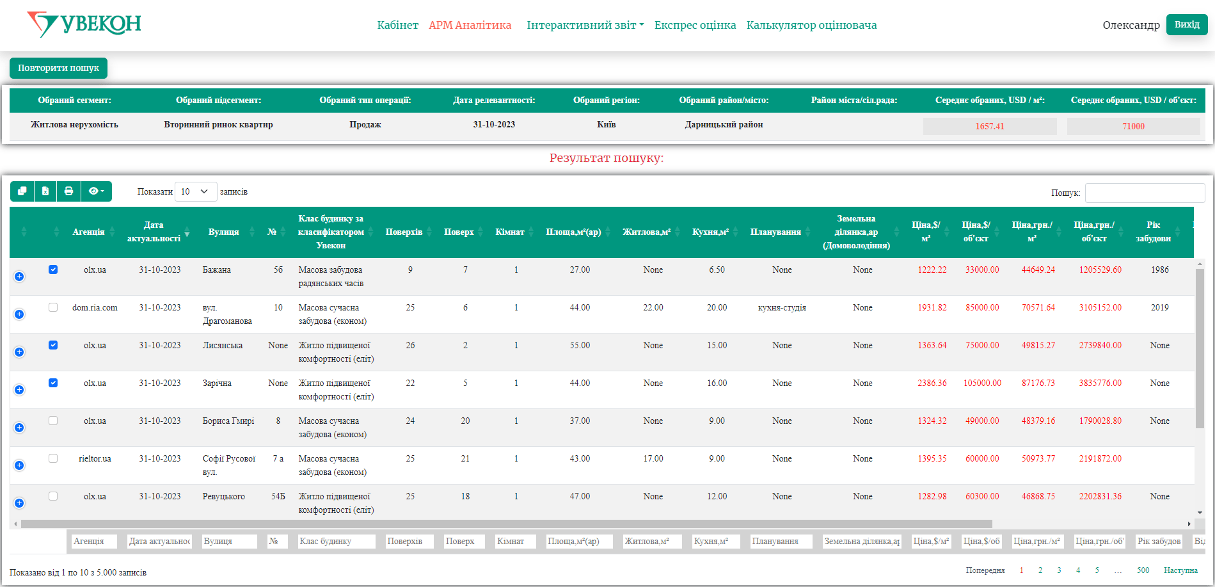Click the Пошук search field

coord(1145,193)
